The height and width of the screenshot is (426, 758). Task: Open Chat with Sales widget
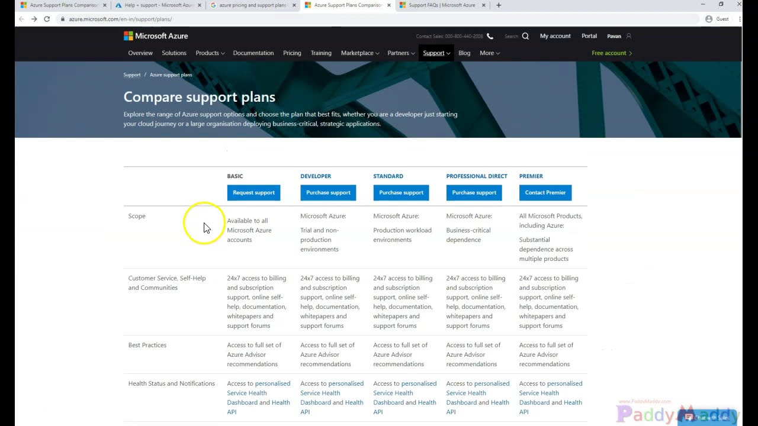[708, 417]
